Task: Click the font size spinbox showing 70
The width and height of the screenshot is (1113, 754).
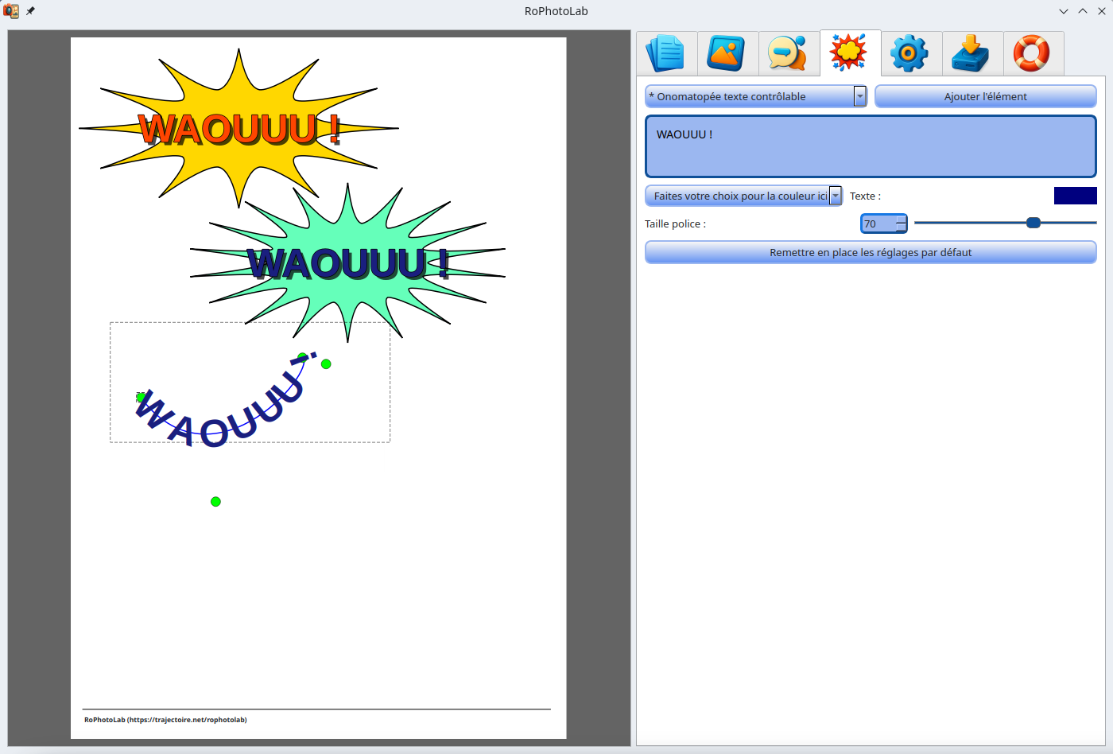Action: [x=878, y=223]
